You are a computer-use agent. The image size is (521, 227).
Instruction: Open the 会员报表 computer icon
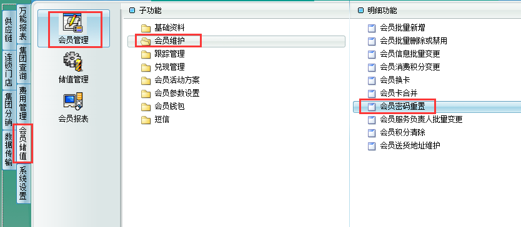72,101
